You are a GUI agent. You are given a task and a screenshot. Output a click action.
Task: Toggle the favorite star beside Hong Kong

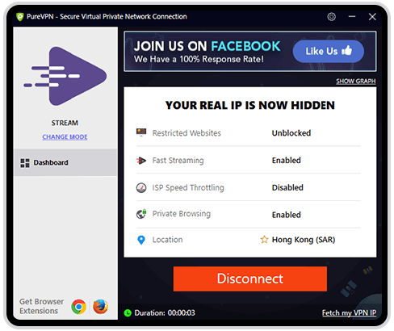tap(264, 240)
